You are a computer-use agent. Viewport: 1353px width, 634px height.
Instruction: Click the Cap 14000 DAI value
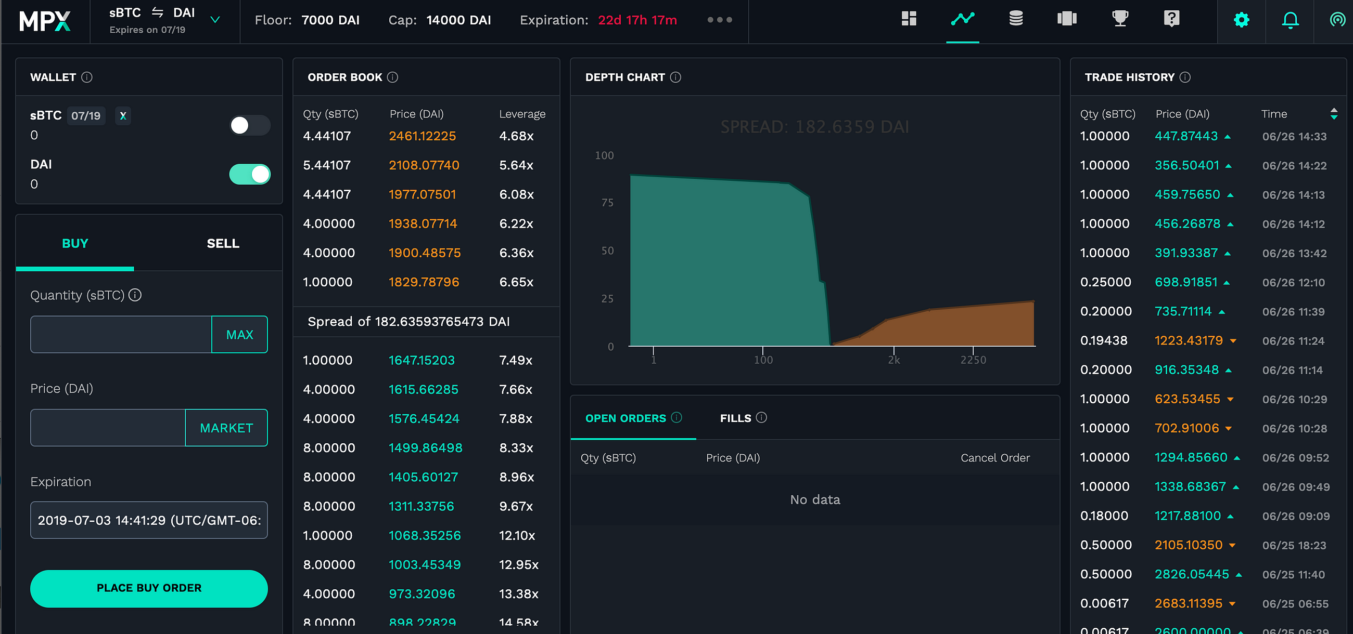point(458,20)
